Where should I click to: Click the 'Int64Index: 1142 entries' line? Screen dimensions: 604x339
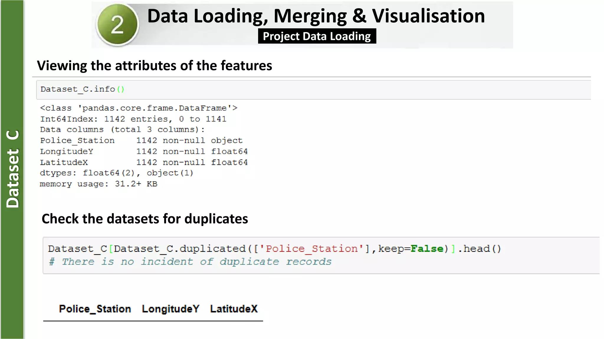click(x=133, y=119)
